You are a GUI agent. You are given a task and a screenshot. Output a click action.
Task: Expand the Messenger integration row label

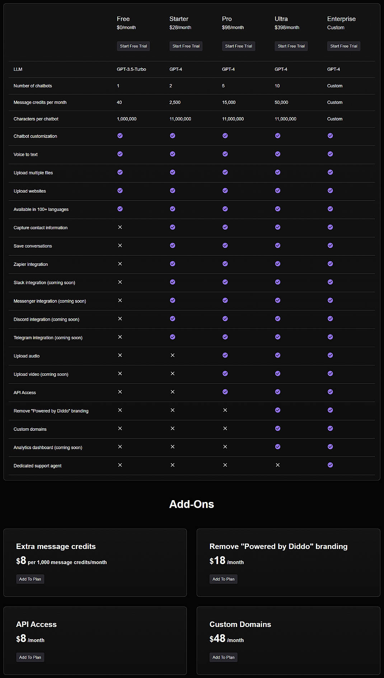click(x=50, y=301)
